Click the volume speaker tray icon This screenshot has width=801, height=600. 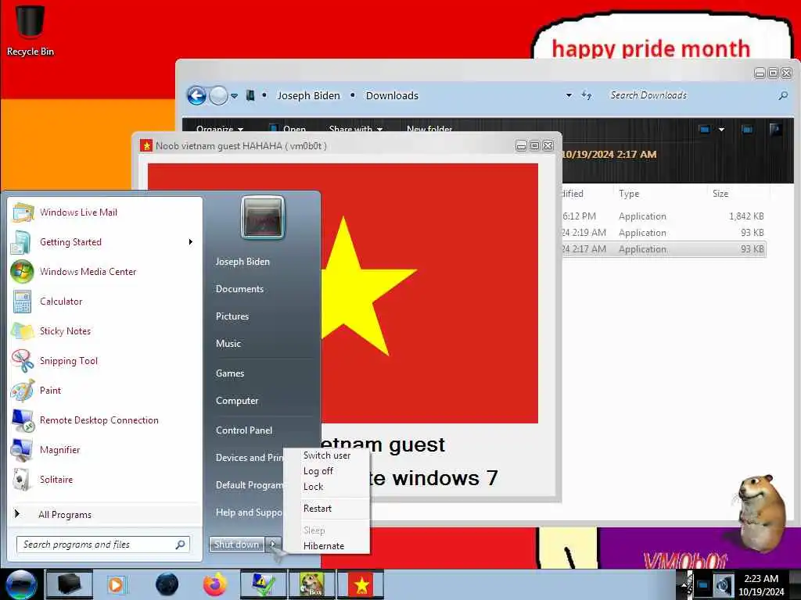[x=723, y=585]
